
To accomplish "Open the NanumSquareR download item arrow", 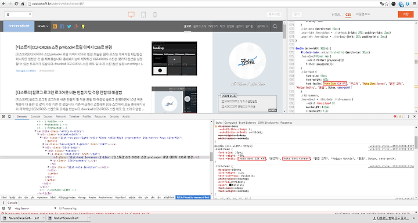I will coord(89,218).
